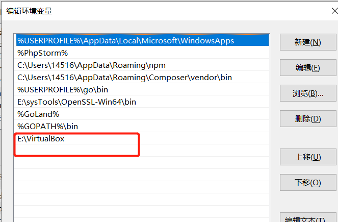
Task: Select the C:\Users\14516\AppData\Roaming\npm entry
Action: point(142,65)
